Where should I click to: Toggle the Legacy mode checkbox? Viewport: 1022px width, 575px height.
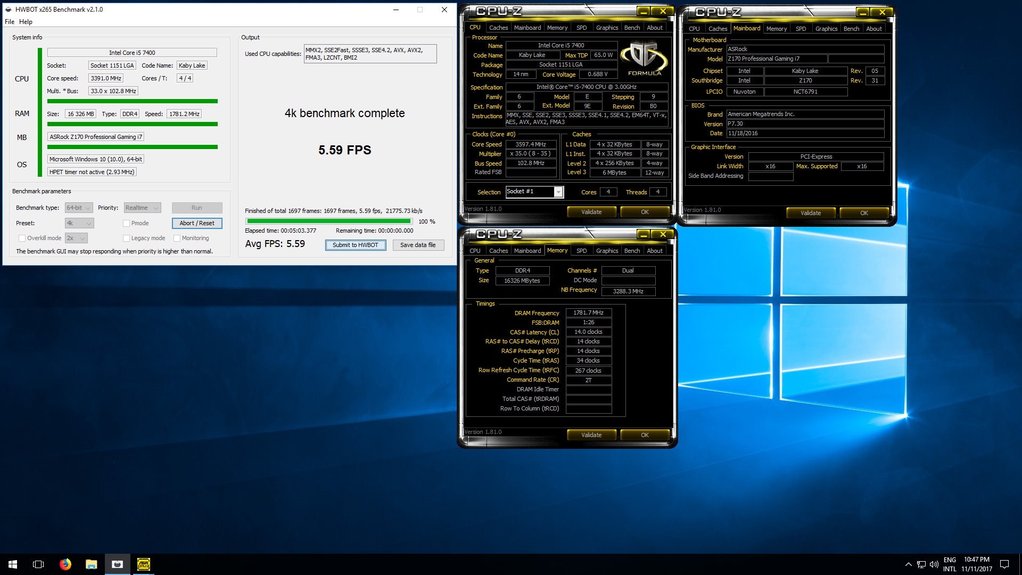126,238
